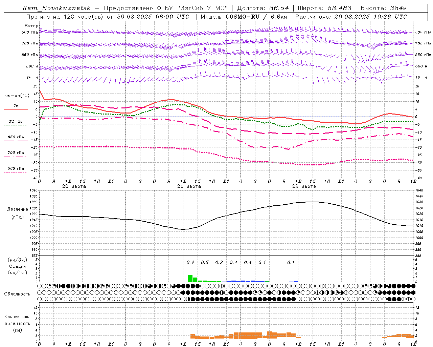Click the 'Облачность' cloud cover label
Image resolution: width=433 pixels, height=347 pixels.
[17, 294]
